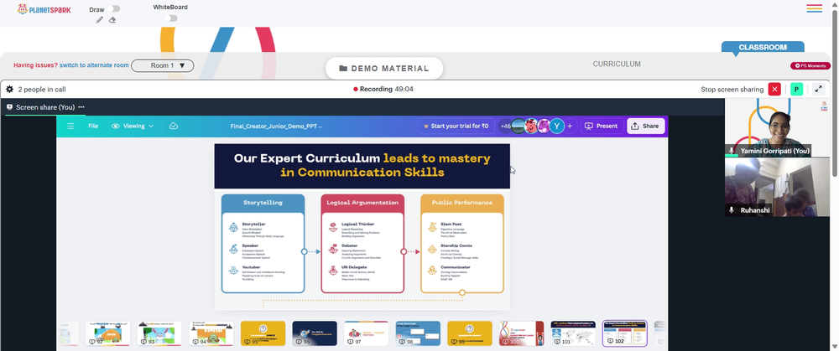
Task: Stop screen sharing with red X button
Action: [774, 90]
